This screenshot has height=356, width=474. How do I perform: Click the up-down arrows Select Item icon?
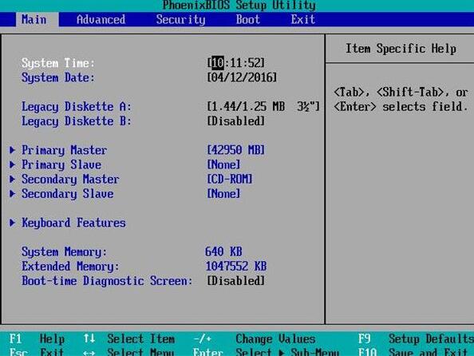(89, 338)
